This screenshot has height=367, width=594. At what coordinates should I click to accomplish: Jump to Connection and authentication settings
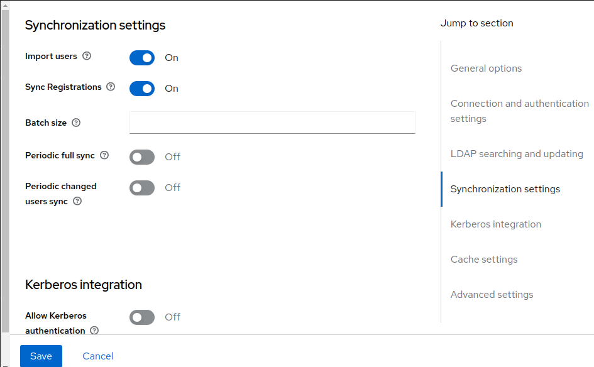519,111
